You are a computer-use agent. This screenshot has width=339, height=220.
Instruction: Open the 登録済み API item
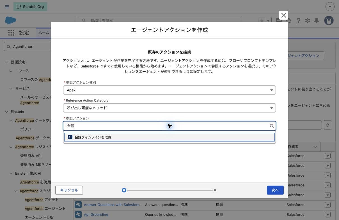[x=31, y=156]
